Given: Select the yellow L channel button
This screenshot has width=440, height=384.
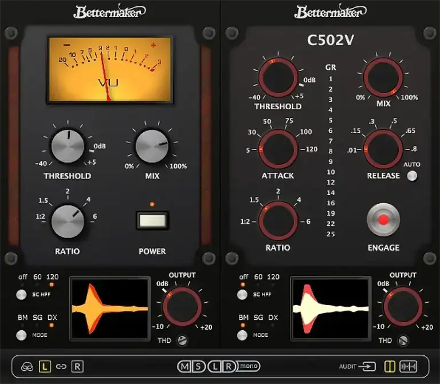Looking at the screenshot, I should click(x=45, y=367).
